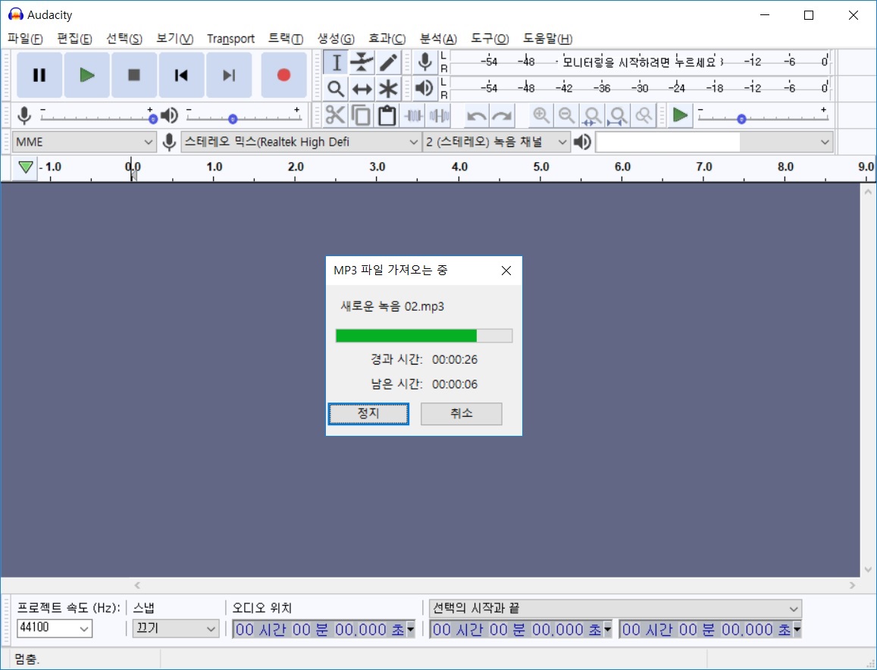Click the Redo arrow icon
This screenshot has width=877, height=670.
503,116
